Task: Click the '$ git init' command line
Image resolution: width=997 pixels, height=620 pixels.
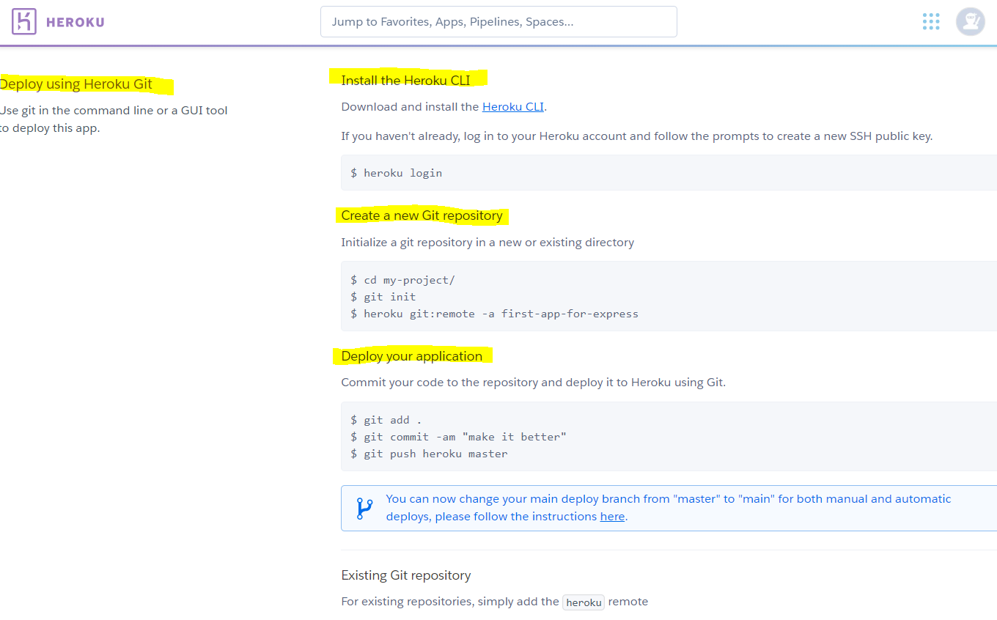Action: coord(383,297)
